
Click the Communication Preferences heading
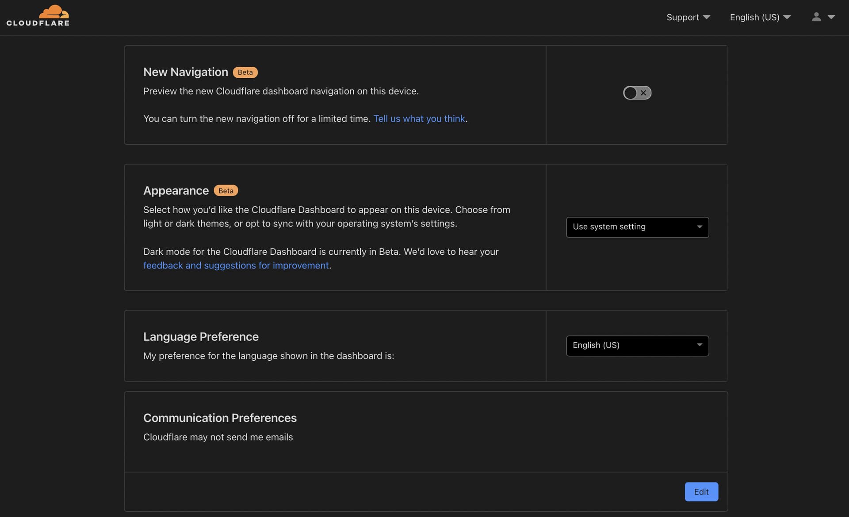(220, 418)
